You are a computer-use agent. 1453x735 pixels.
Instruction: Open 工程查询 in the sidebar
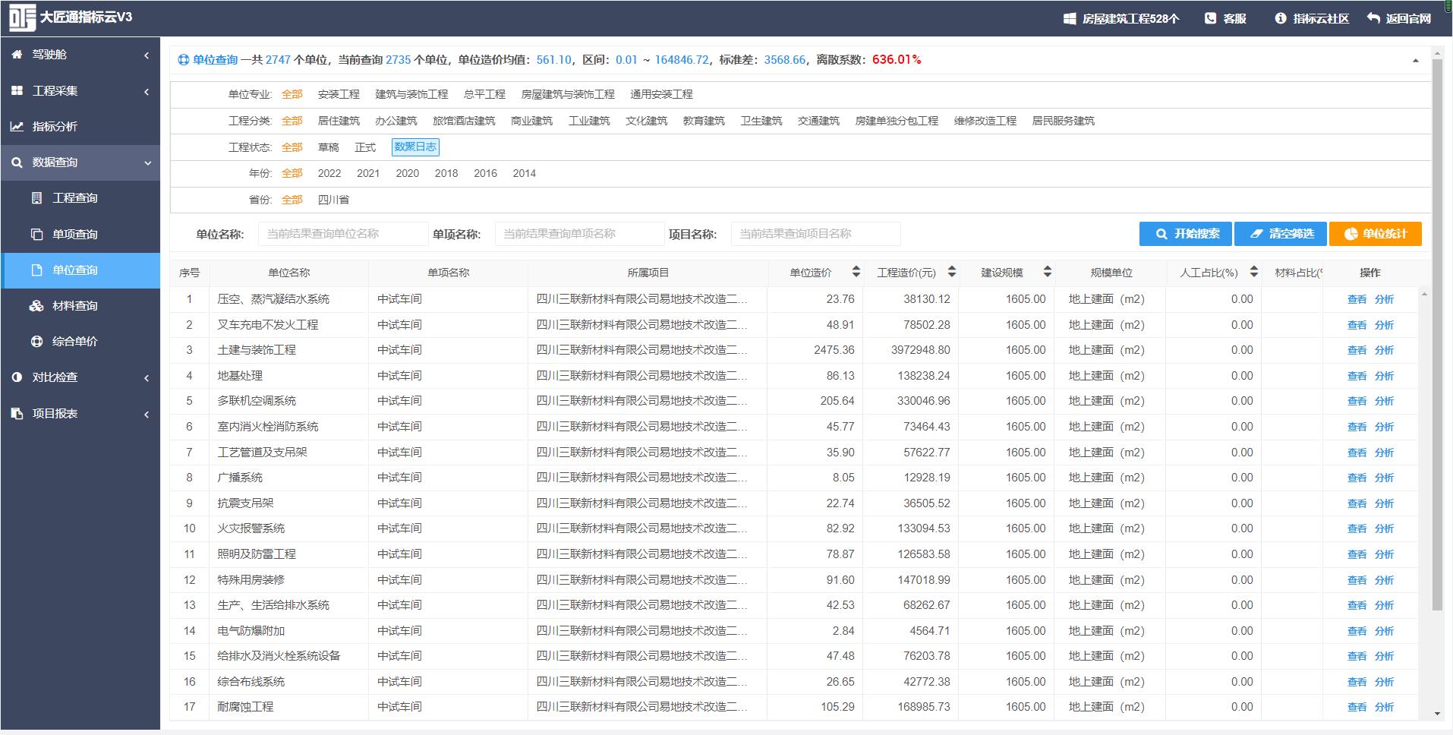click(80, 198)
